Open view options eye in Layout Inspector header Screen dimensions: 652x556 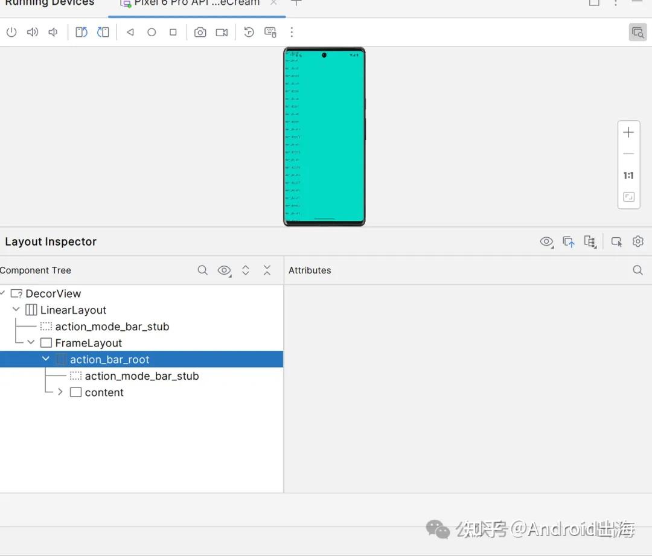pos(546,241)
